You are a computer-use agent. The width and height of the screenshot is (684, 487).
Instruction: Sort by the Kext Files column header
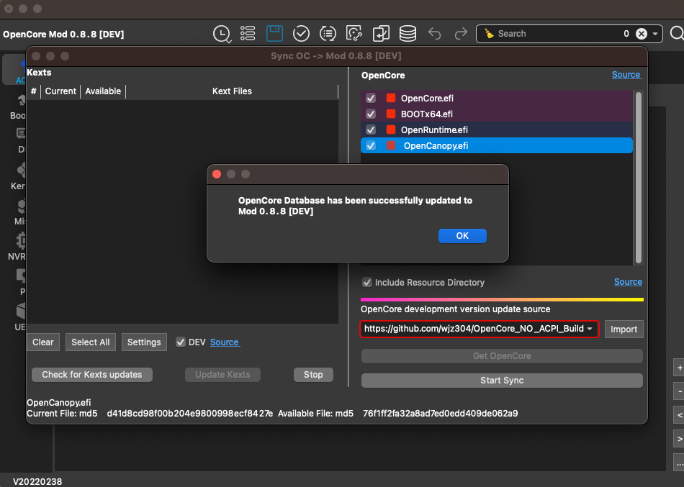232,91
